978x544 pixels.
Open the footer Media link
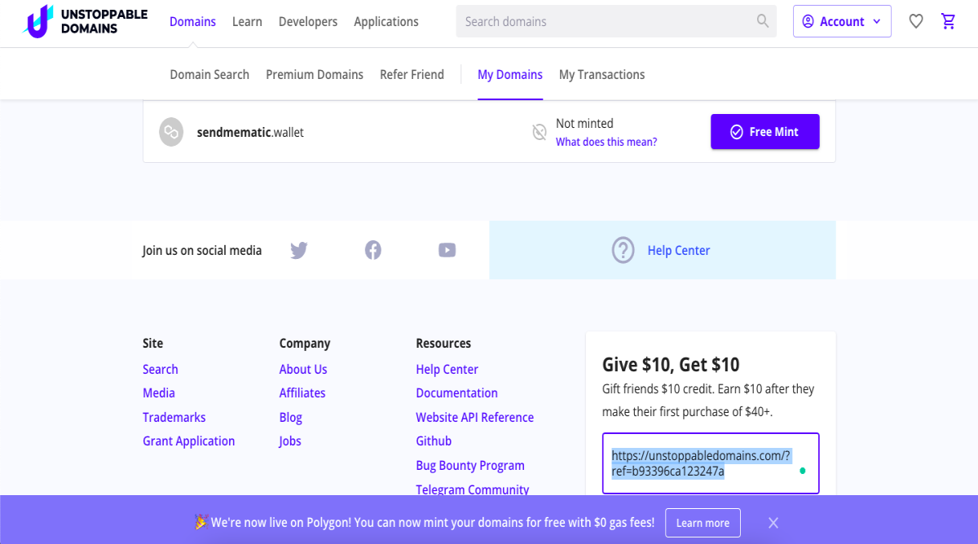pyautogui.click(x=159, y=393)
